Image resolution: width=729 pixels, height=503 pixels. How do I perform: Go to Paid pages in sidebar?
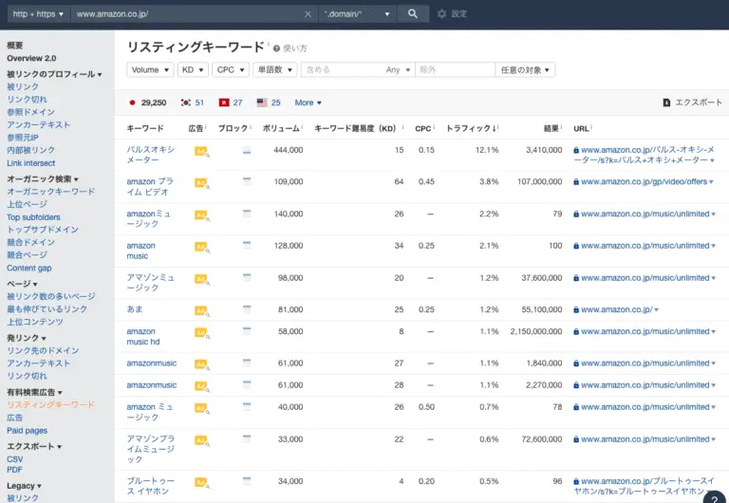coord(27,431)
